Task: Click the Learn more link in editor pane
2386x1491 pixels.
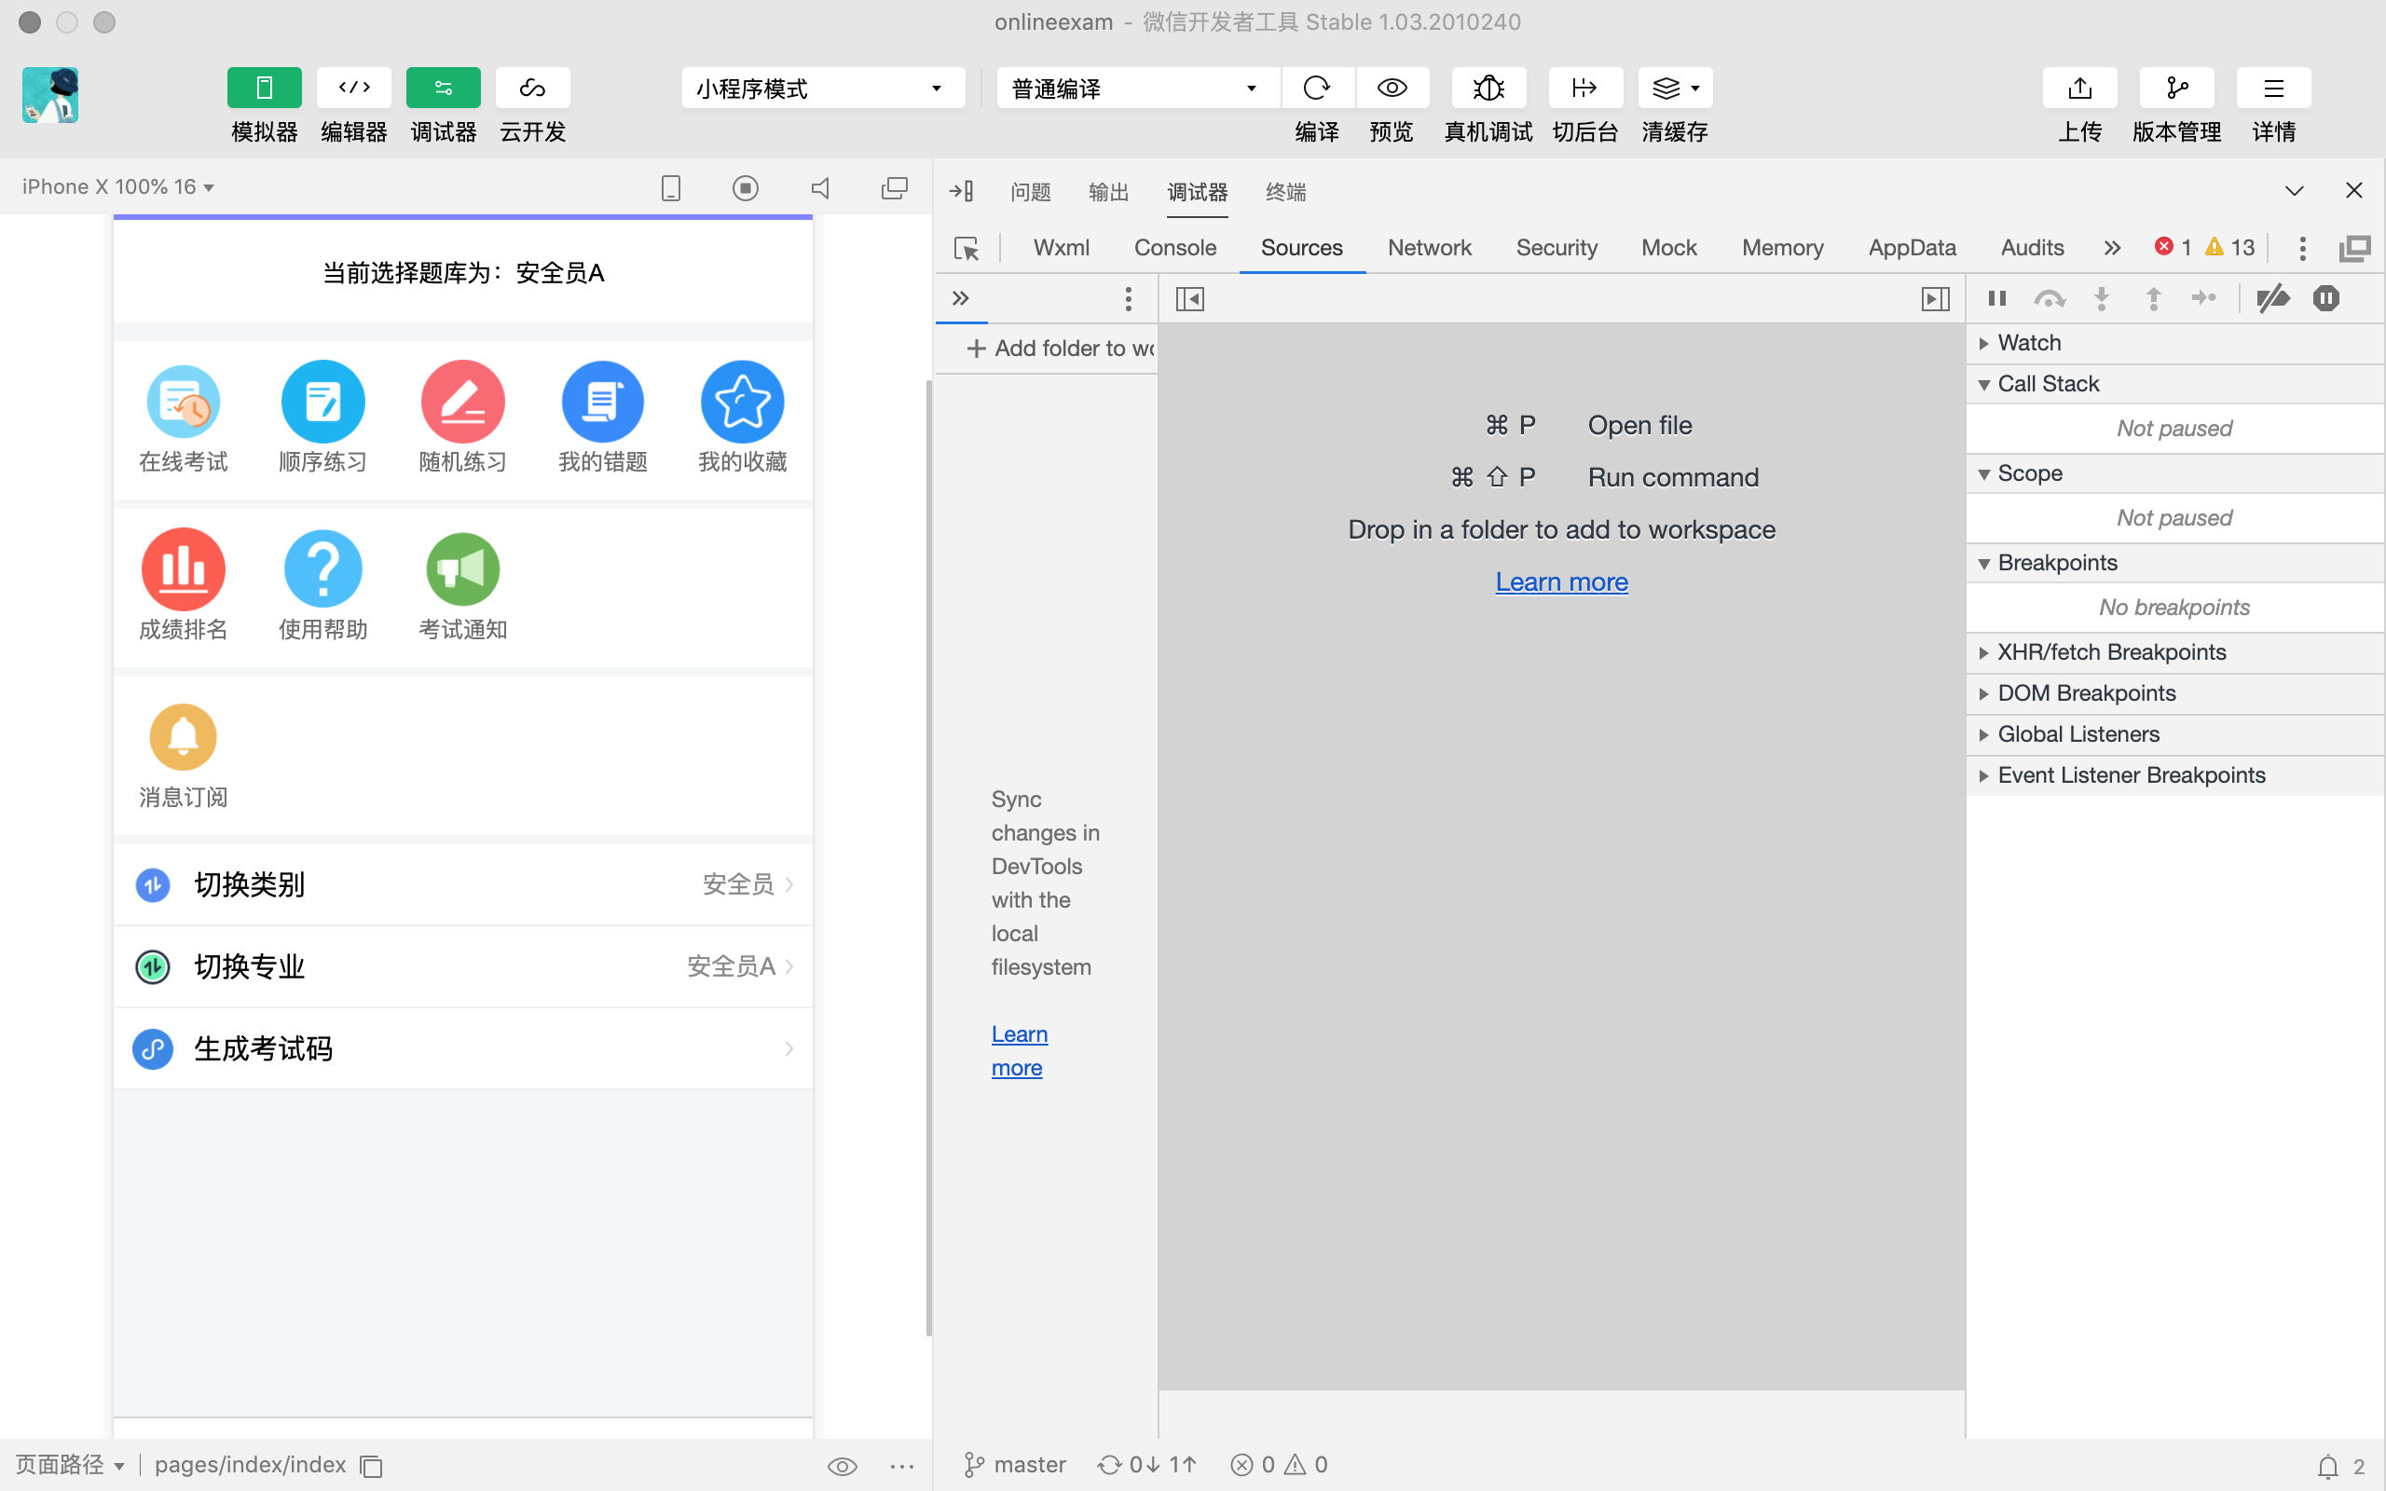Action: pyautogui.click(x=1561, y=581)
